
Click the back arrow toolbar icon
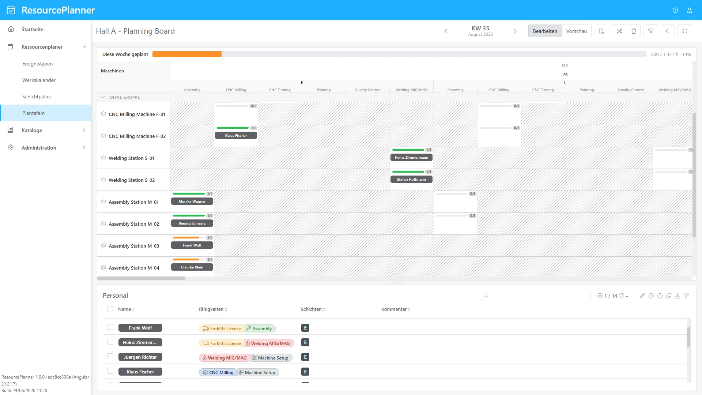pyautogui.click(x=668, y=31)
